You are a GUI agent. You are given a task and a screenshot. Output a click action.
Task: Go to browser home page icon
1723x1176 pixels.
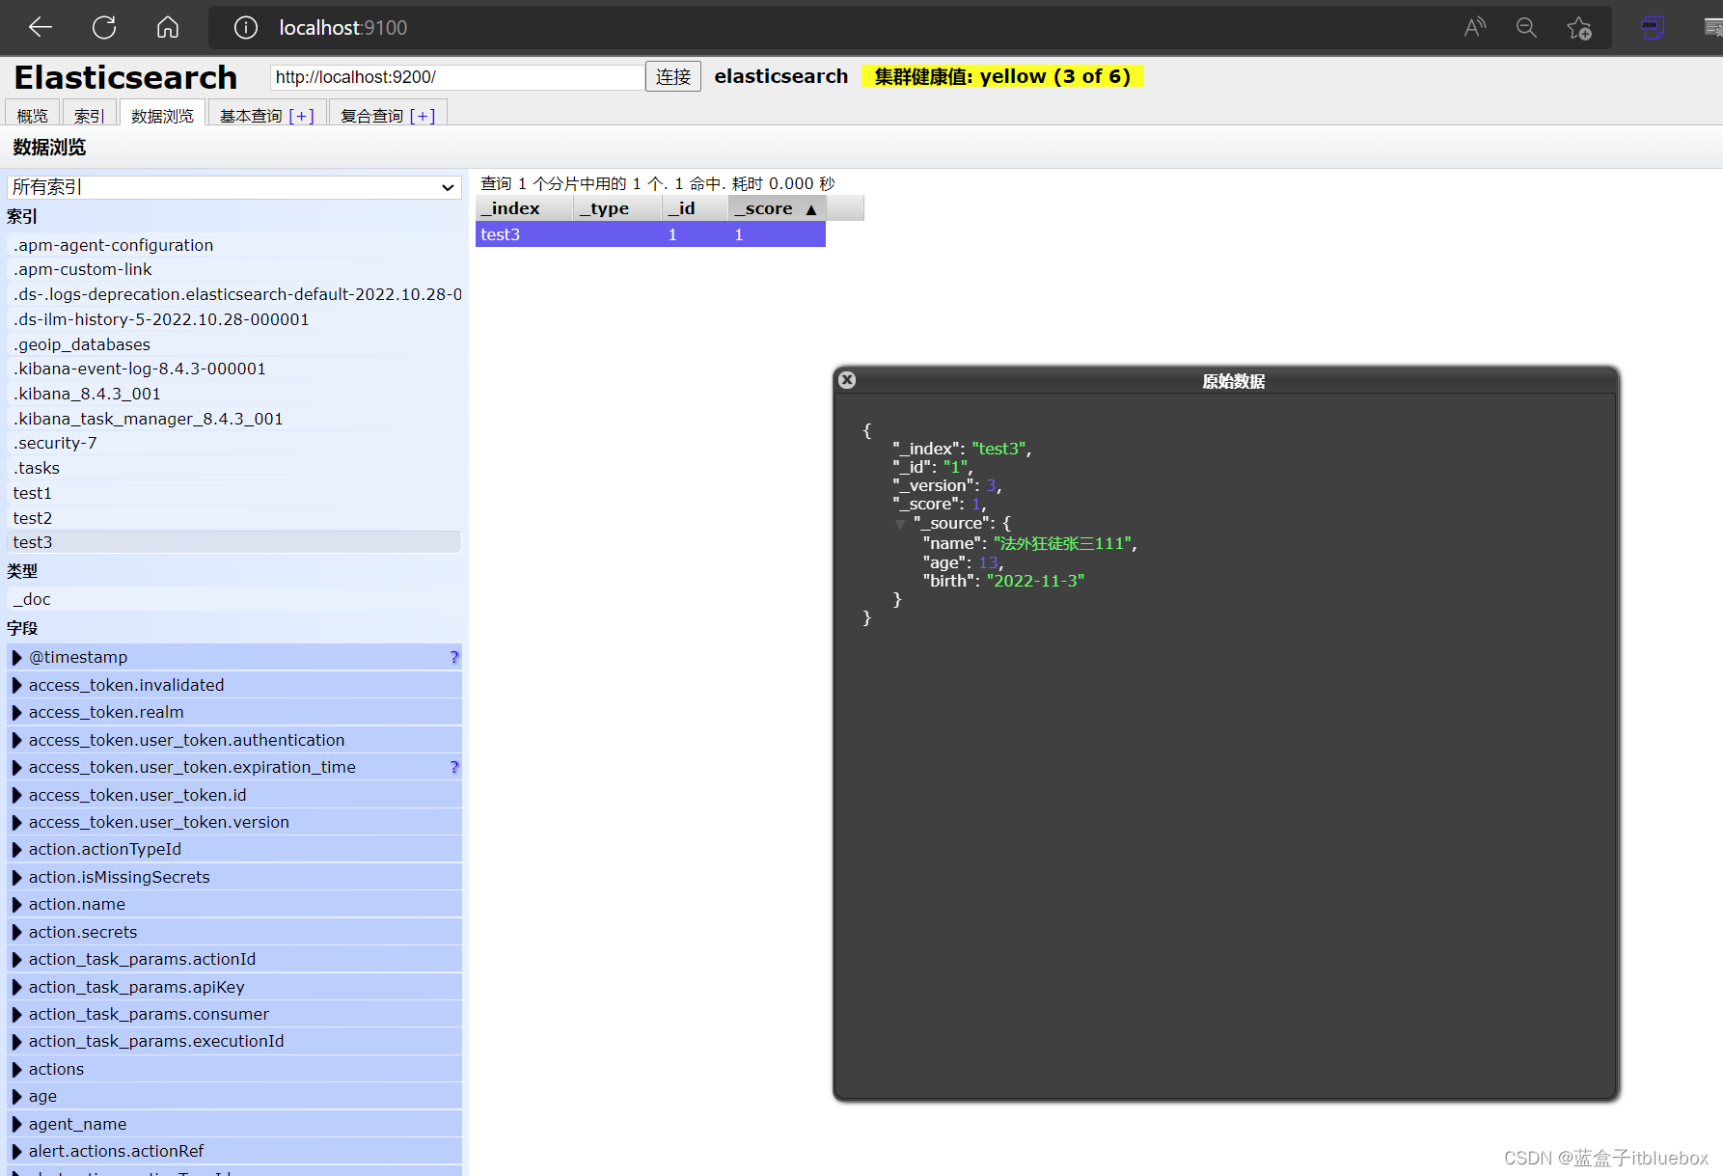[x=168, y=28]
